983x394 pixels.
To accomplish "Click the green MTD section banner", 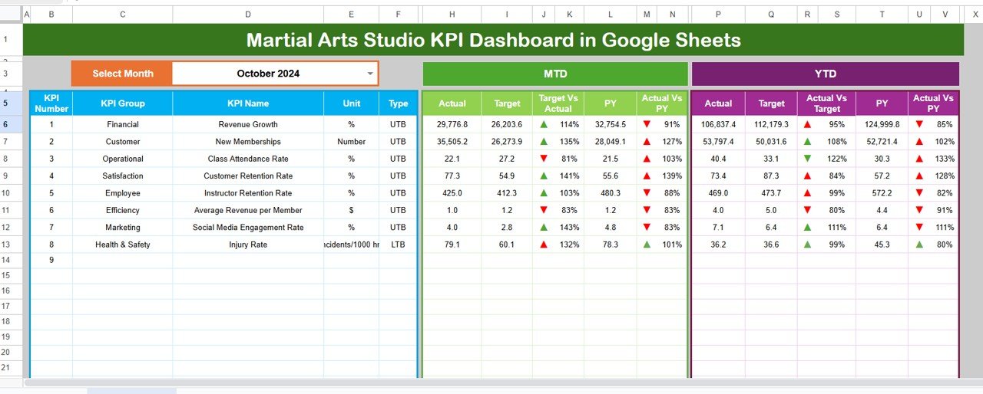I will (554, 74).
